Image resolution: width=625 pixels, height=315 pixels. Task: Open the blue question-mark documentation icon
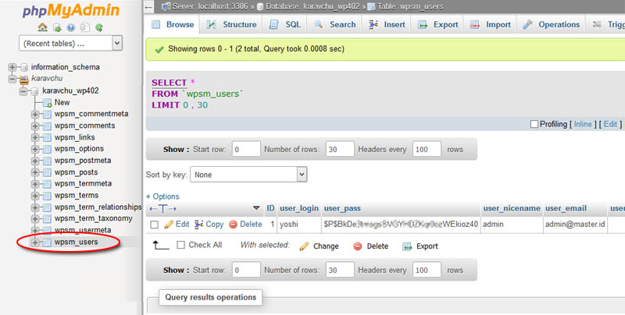click(x=71, y=27)
